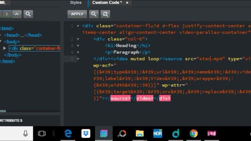The width and height of the screenshot is (251, 141).
Task: Click the forward arrow in HTML panel
Action: (x=7, y=14)
